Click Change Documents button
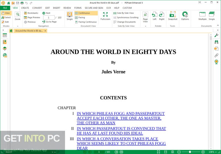This screenshot has width=221, height=154. coord(125,22)
